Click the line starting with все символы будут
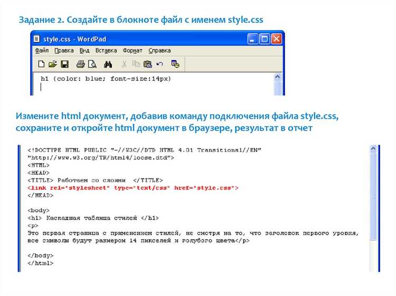 pyautogui.click(x=138, y=241)
